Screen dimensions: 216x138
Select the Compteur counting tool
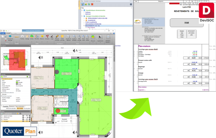point(47,37)
